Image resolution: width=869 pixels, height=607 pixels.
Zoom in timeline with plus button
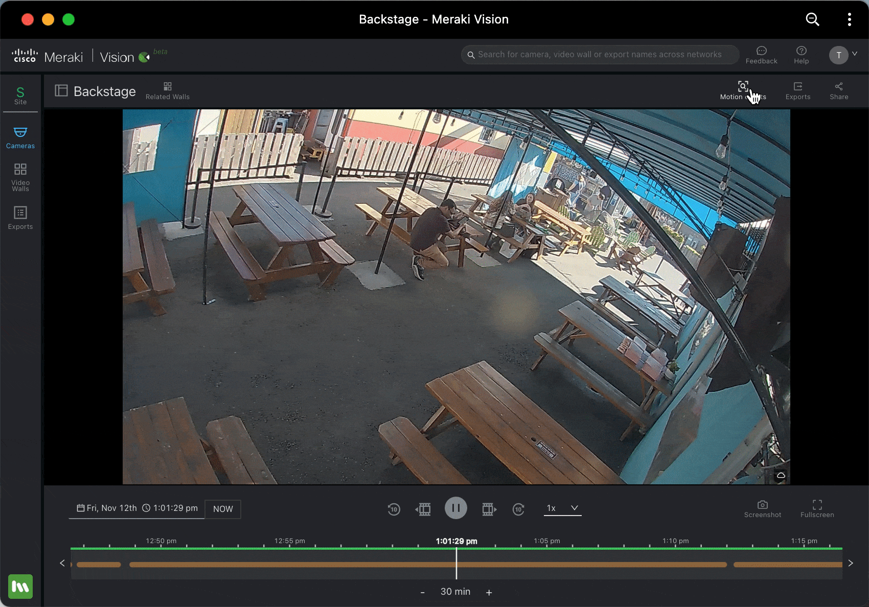(489, 592)
